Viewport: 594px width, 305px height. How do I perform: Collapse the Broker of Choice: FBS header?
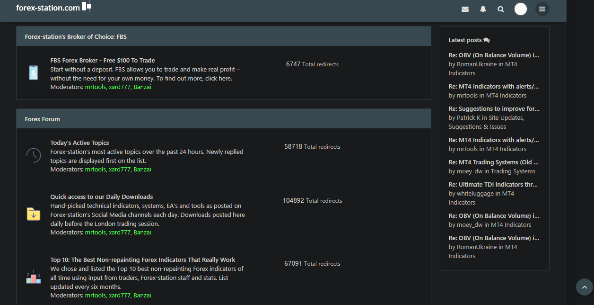coord(76,36)
